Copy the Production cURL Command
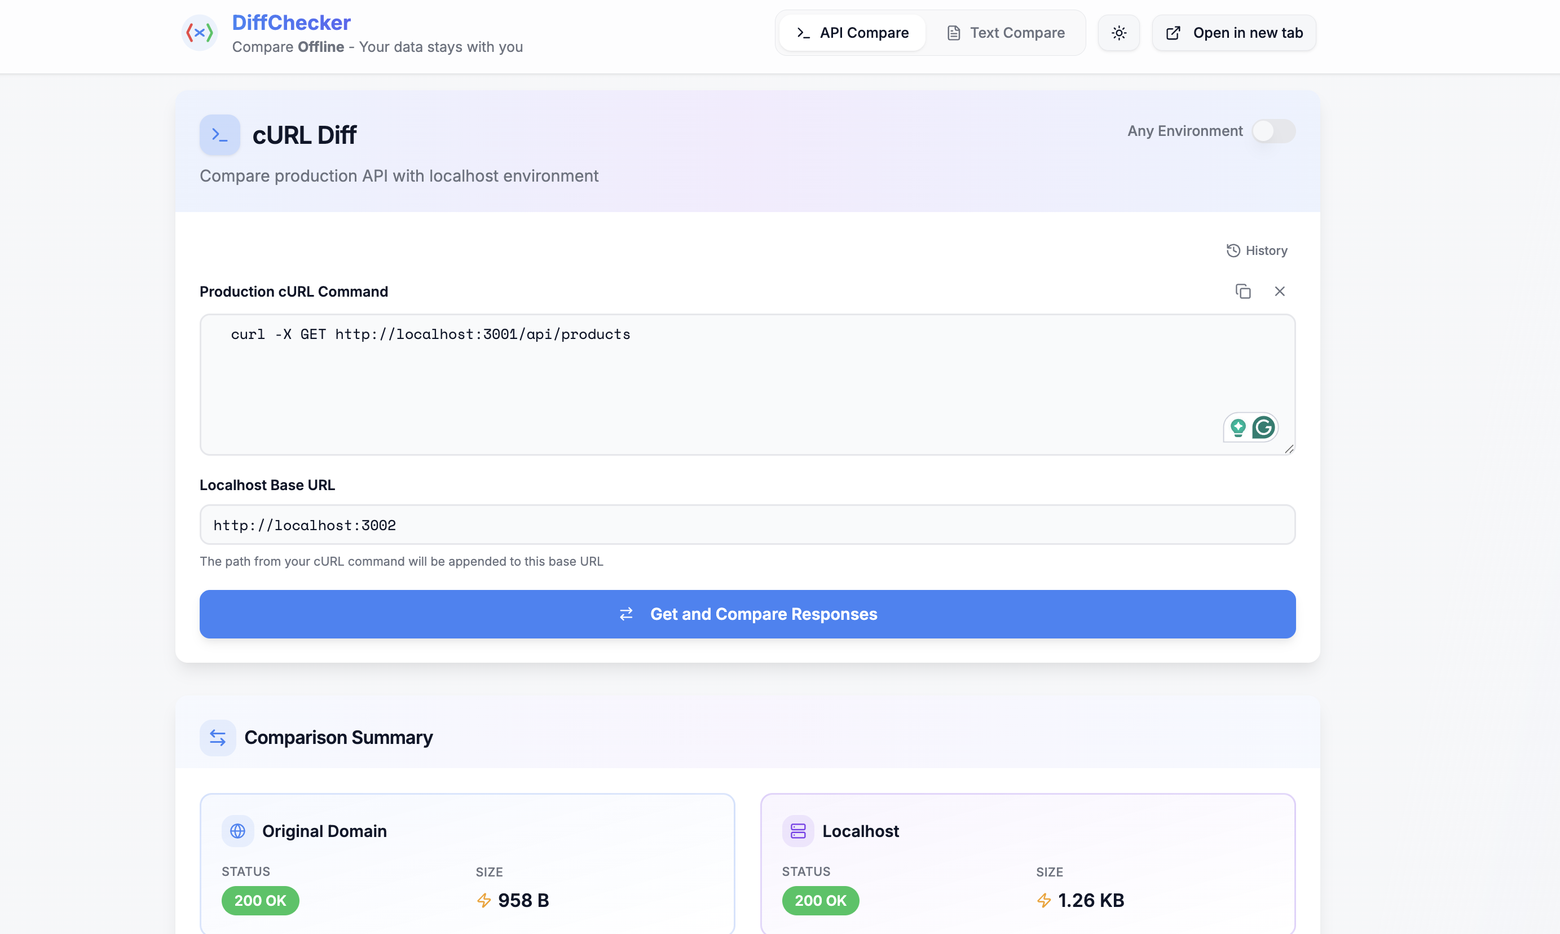1560x934 pixels. 1243,291
